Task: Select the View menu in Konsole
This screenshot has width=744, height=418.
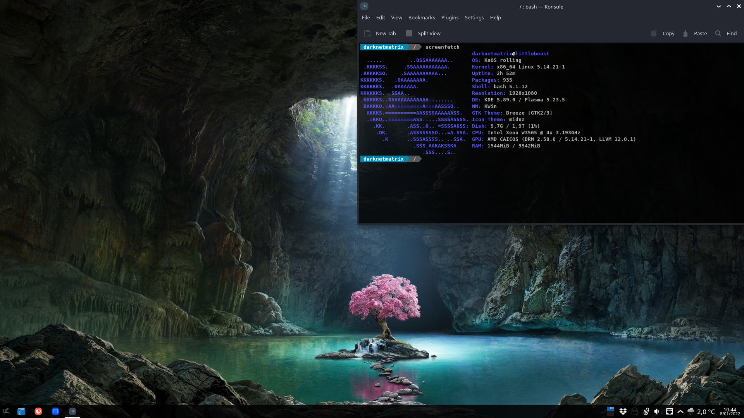Action: (396, 17)
